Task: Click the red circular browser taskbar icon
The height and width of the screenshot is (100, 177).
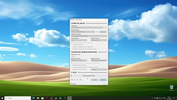Action: pos(51,98)
